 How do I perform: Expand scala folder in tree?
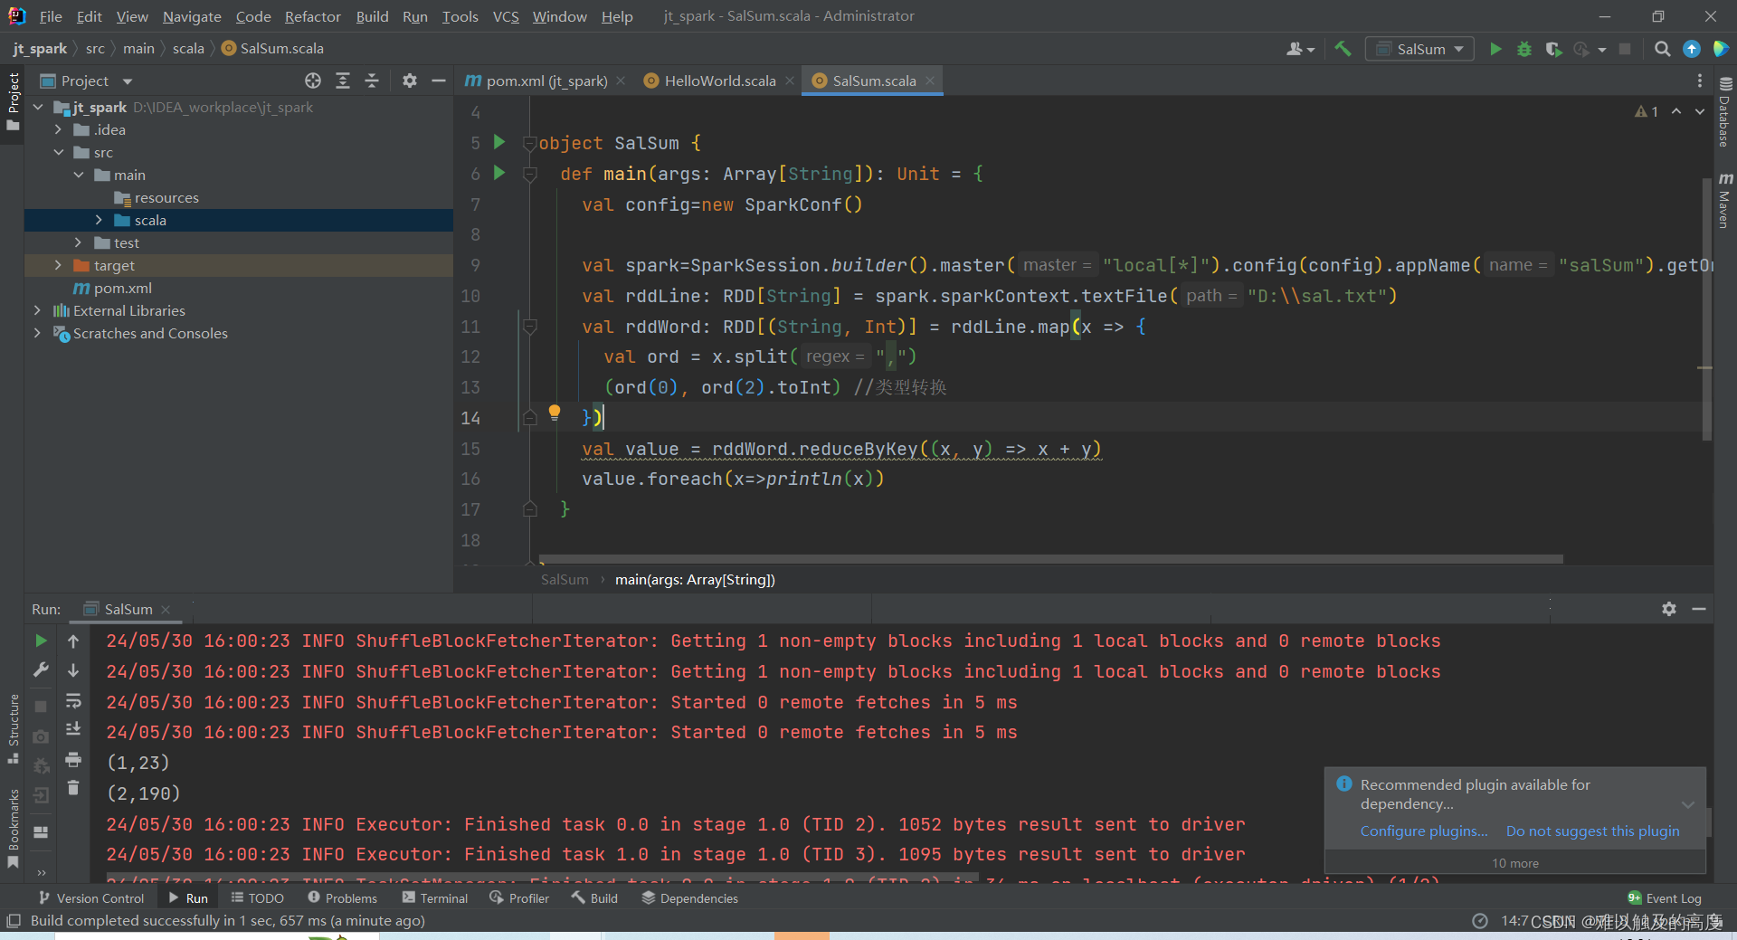pos(99,220)
